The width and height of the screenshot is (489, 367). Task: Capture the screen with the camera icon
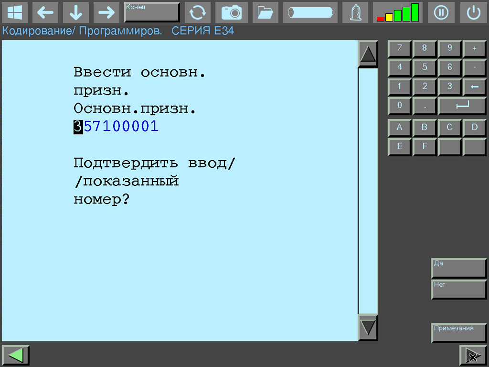point(232,12)
